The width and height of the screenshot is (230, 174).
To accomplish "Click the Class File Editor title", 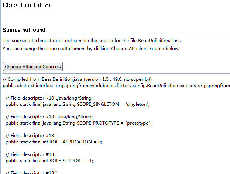I will pos(27,6).
